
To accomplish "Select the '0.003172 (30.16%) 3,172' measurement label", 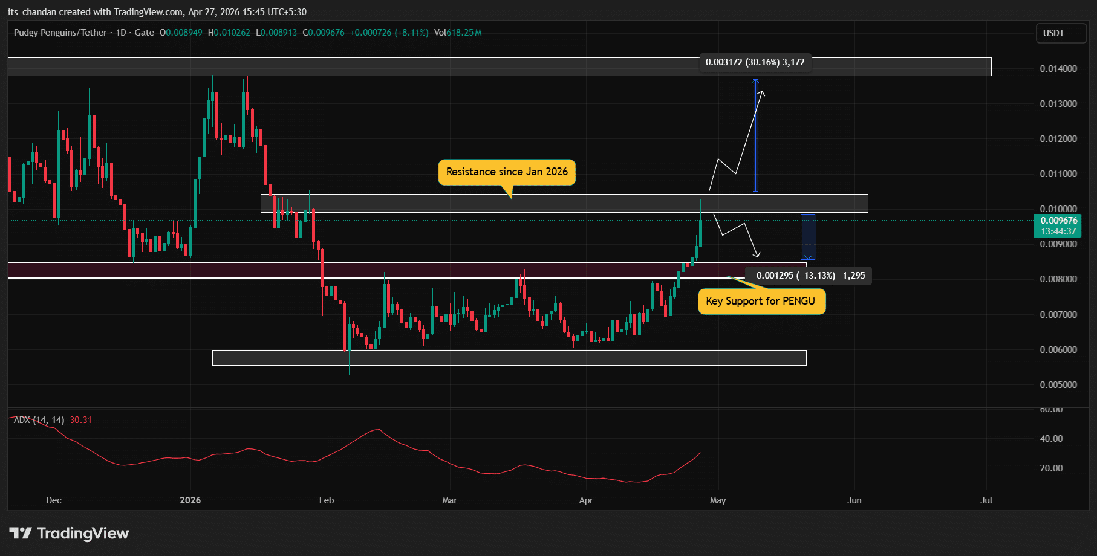I will tap(754, 62).
